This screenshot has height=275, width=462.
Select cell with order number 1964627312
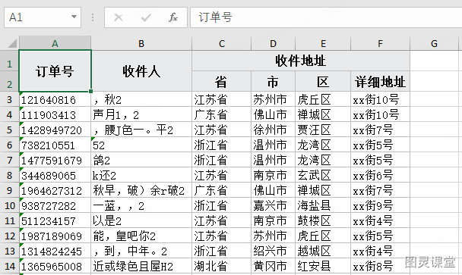click(55, 190)
